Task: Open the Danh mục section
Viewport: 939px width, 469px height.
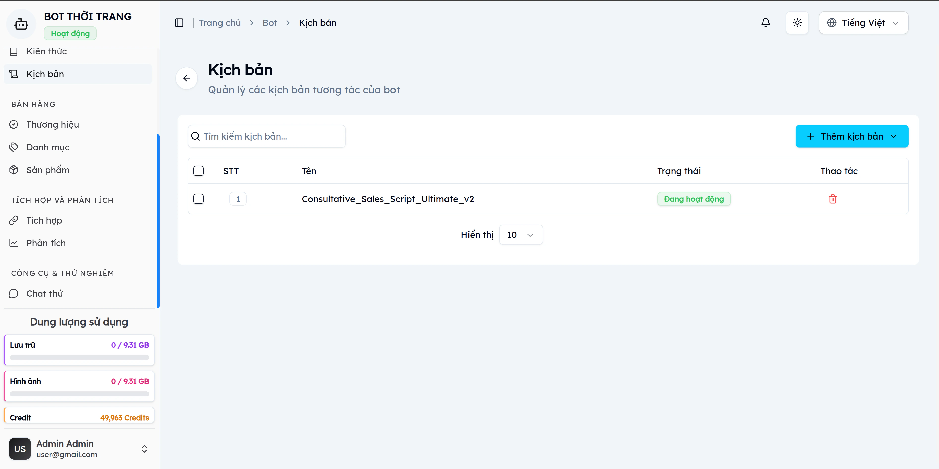Action: [48, 147]
